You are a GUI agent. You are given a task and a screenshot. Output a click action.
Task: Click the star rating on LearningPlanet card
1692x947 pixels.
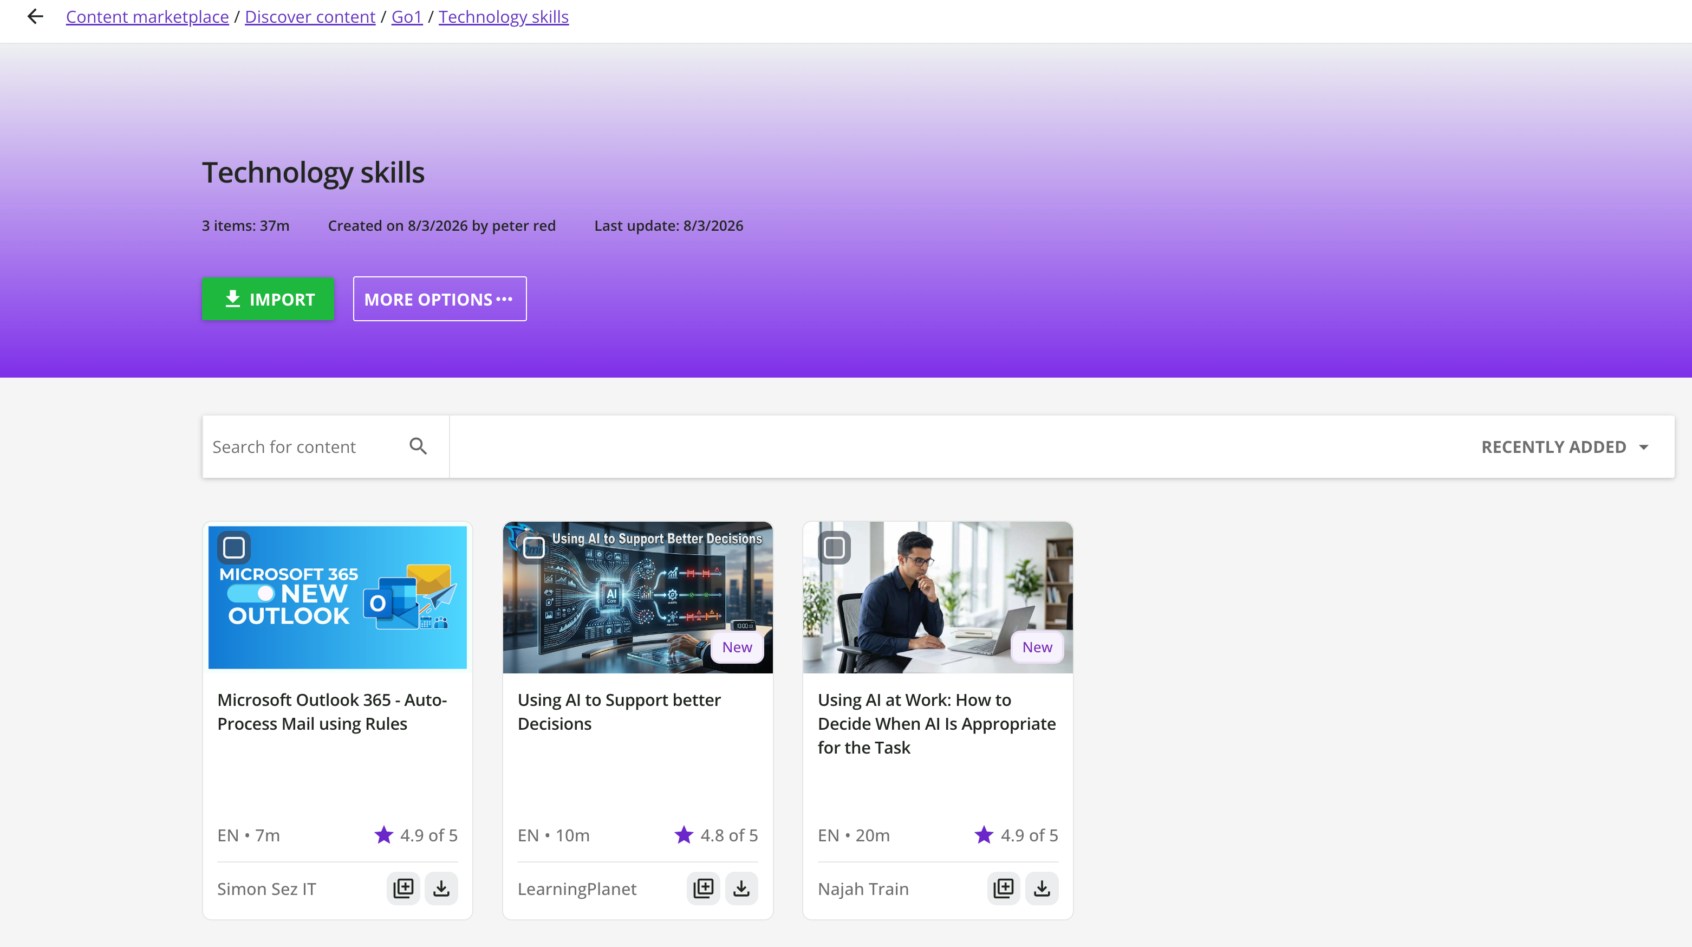(x=684, y=835)
